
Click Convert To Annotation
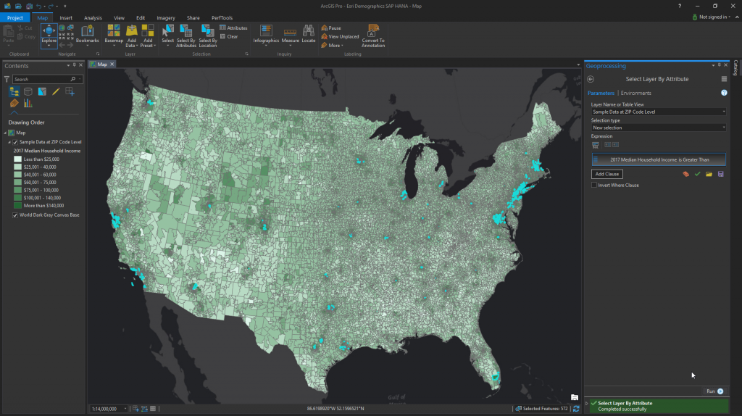click(x=373, y=36)
